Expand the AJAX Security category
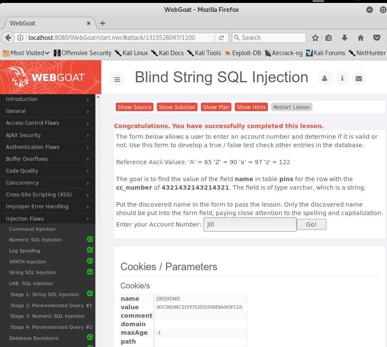Image resolution: width=387 pixels, height=347 pixels. [x=47, y=135]
